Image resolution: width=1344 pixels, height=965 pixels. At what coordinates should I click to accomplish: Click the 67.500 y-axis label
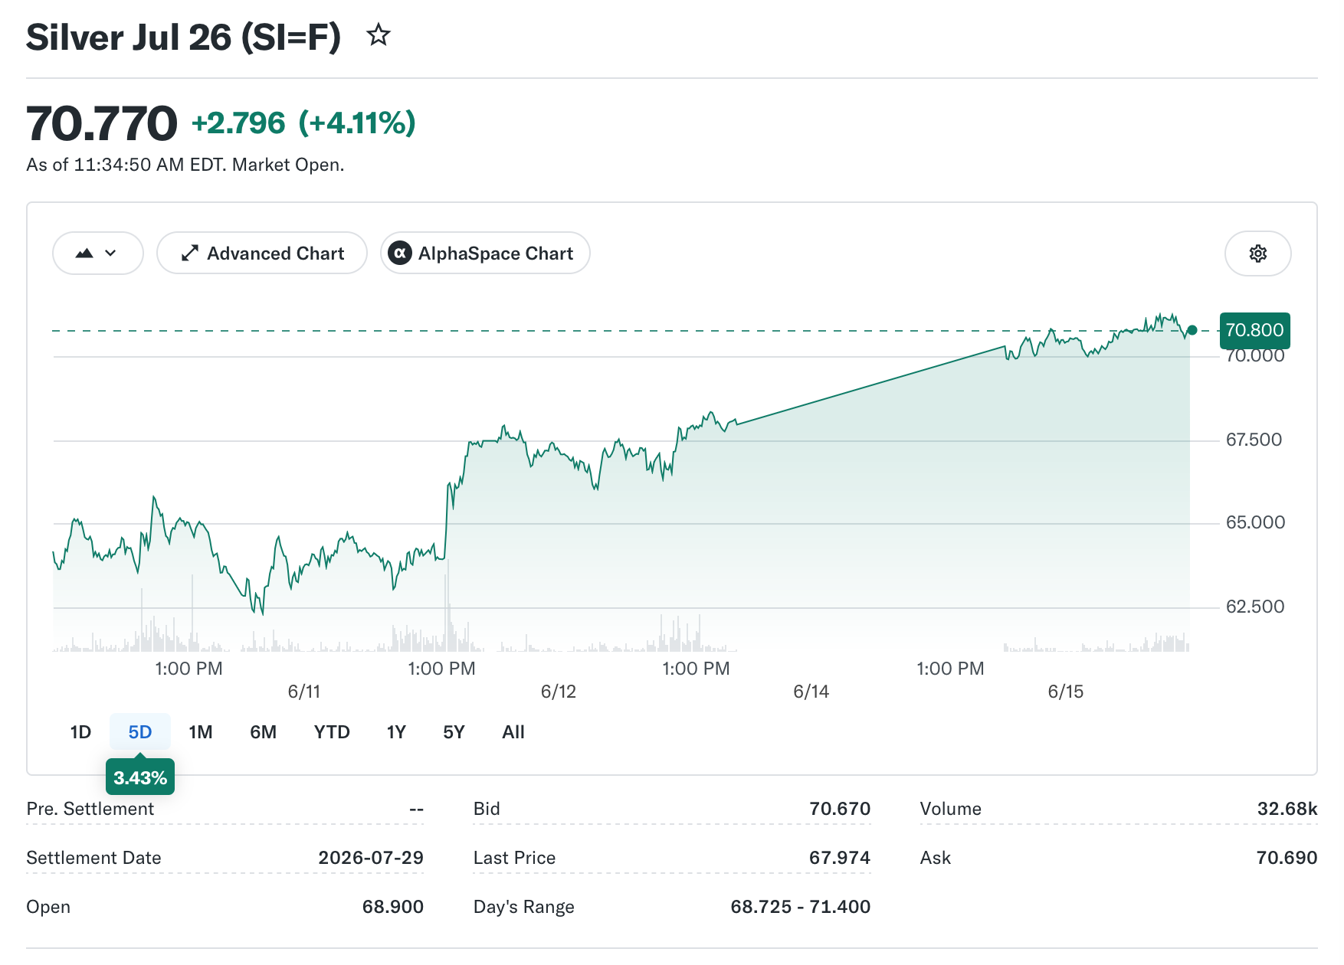pos(1254,440)
